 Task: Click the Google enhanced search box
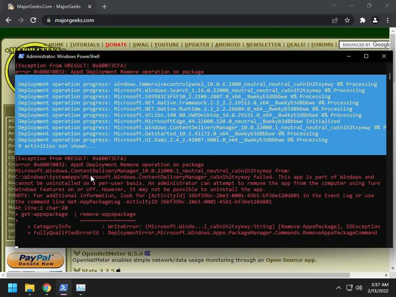tap(365, 45)
